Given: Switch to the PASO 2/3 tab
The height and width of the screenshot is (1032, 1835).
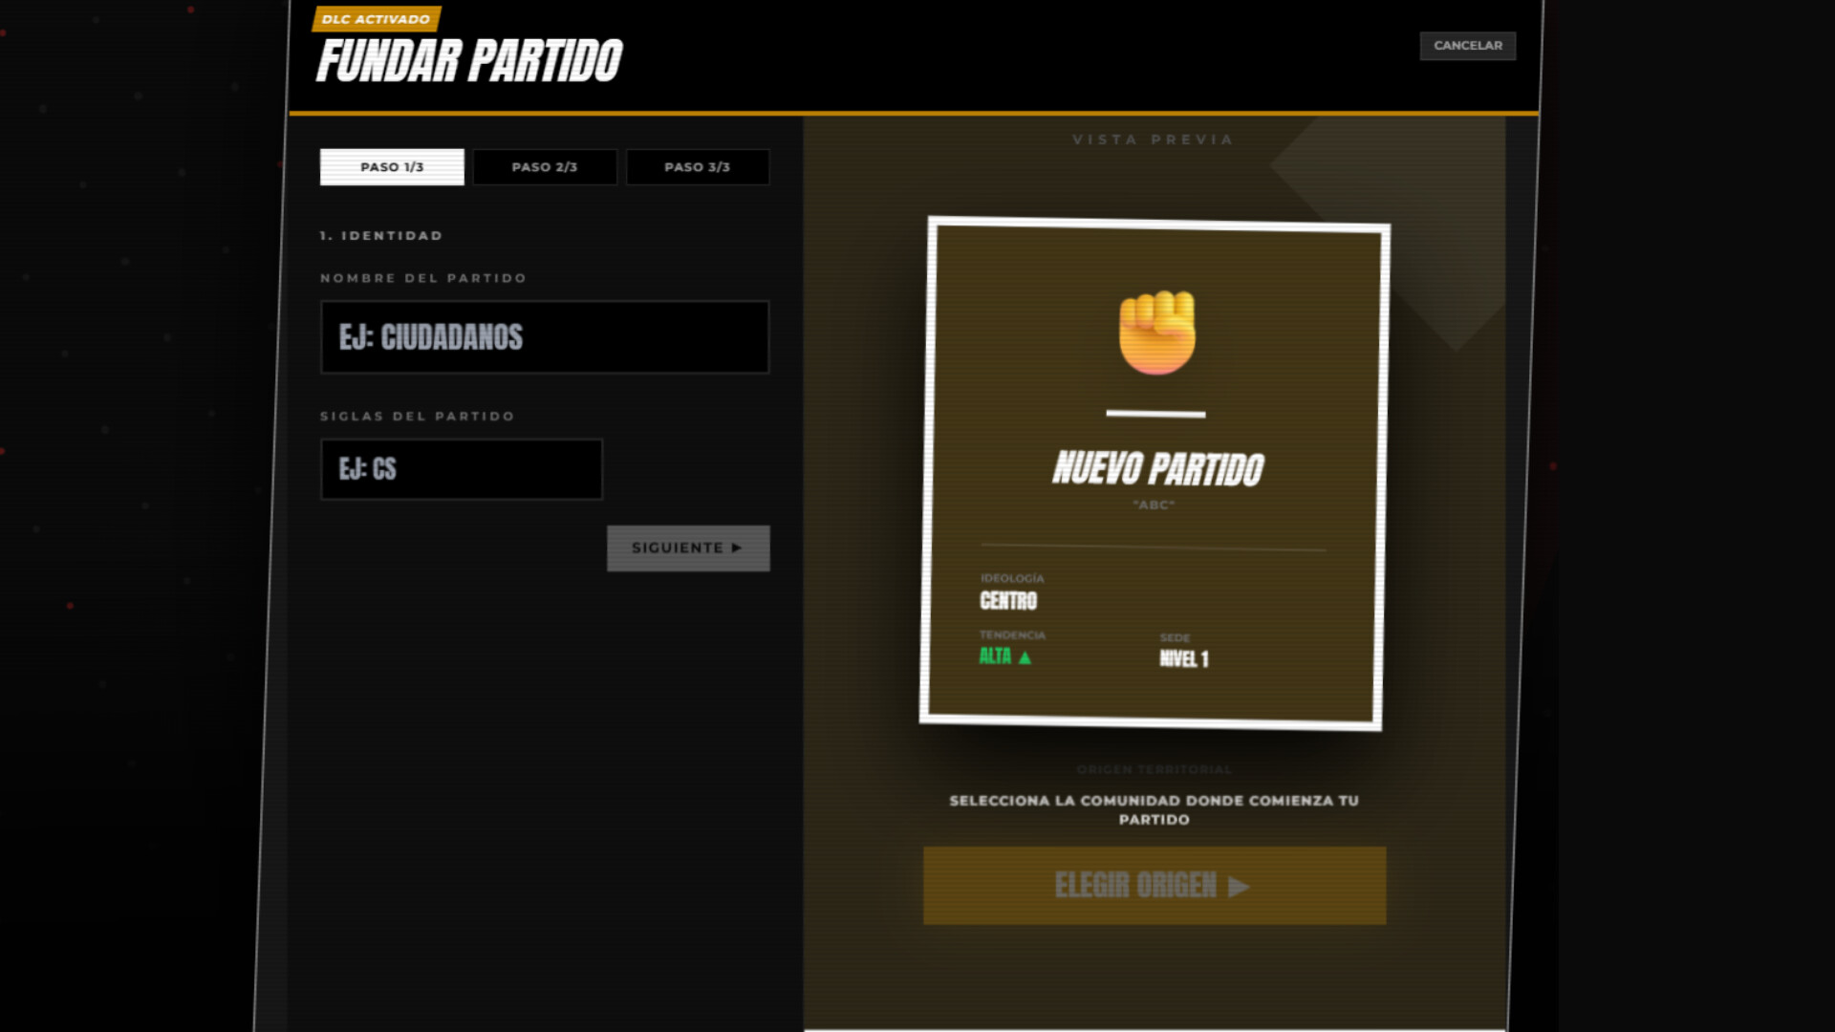Looking at the screenshot, I should pyautogui.click(x=544, y=166).
